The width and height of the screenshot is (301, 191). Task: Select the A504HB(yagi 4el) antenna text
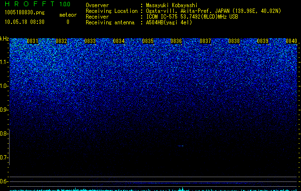(x=169, y=22)
